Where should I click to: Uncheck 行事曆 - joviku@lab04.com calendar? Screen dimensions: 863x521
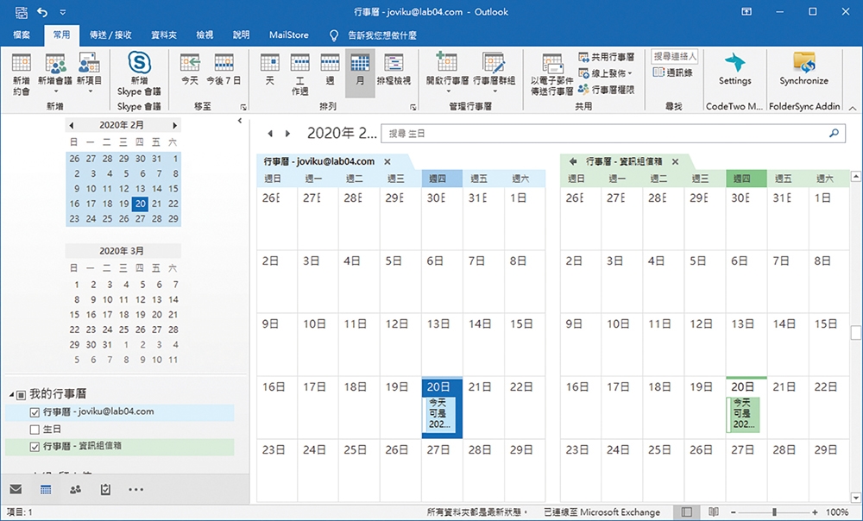click(35, 412)
